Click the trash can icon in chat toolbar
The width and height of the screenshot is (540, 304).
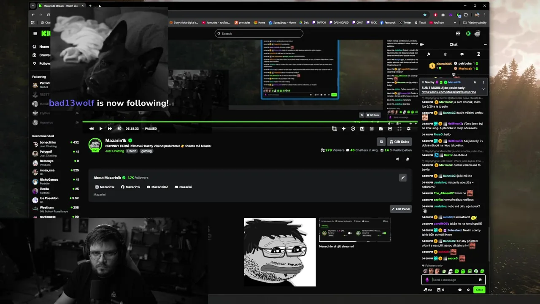(445, 54)
